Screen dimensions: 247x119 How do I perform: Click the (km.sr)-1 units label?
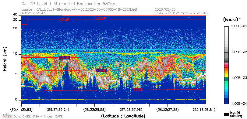(x=232, y=20)
